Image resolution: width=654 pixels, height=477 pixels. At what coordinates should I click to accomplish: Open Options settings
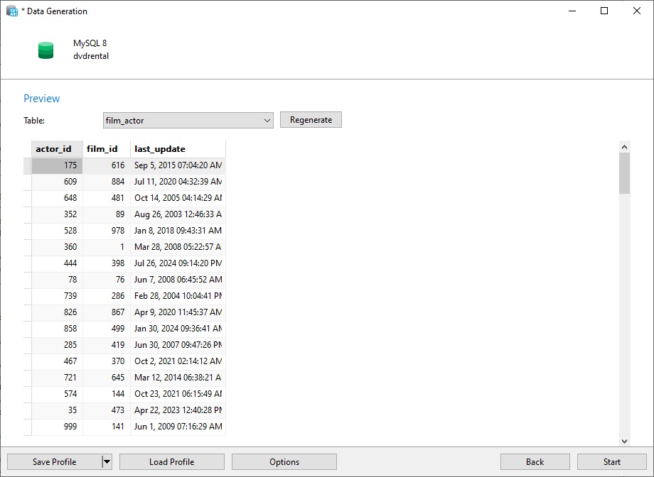[x=284, y=461]
